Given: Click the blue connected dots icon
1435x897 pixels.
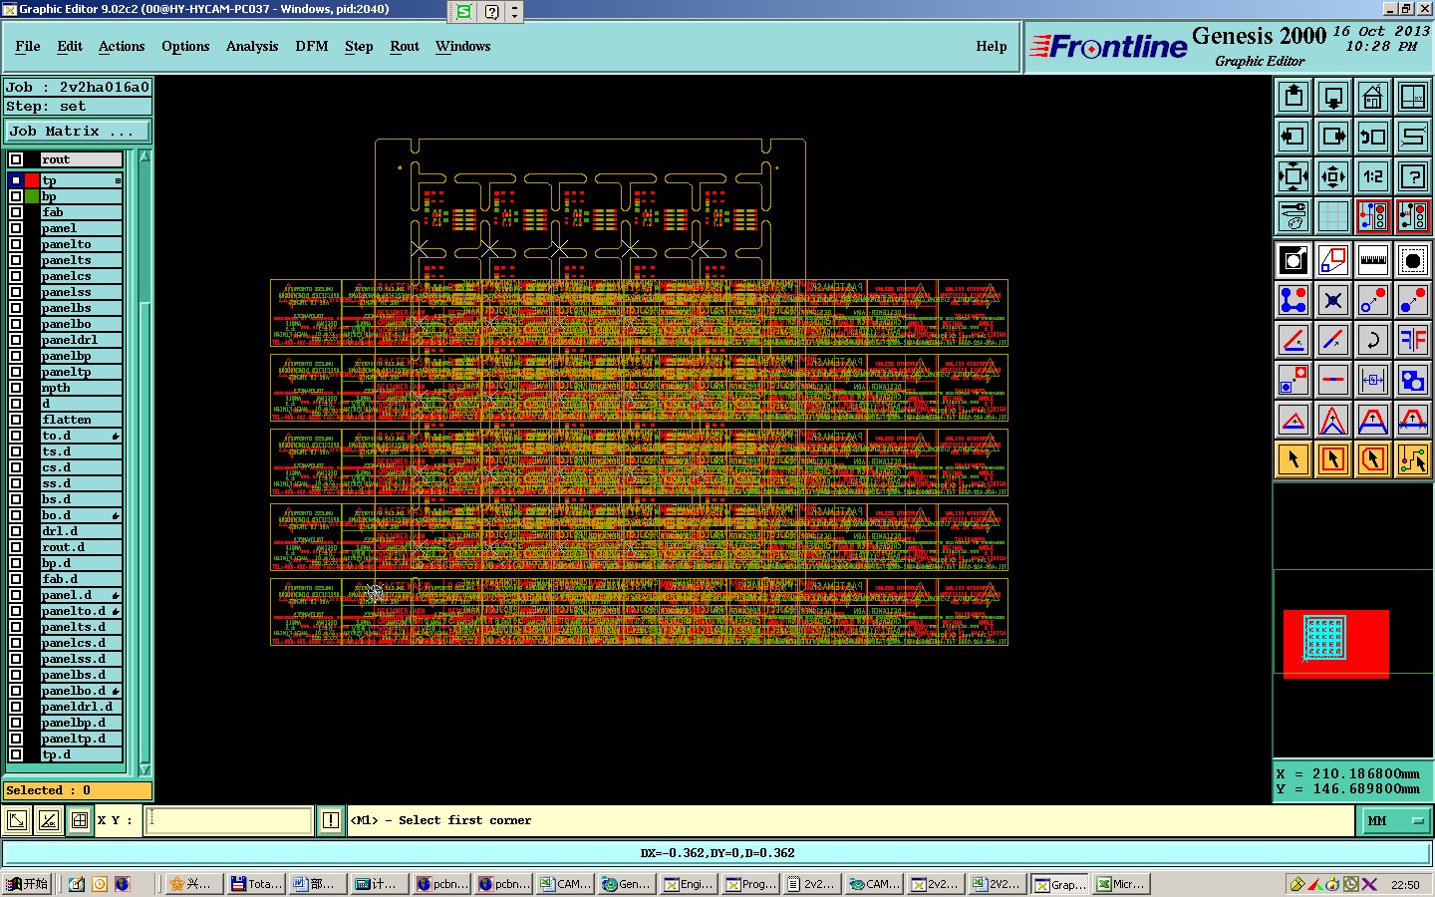Looking at the screenshot, I should click(1293, 300).
